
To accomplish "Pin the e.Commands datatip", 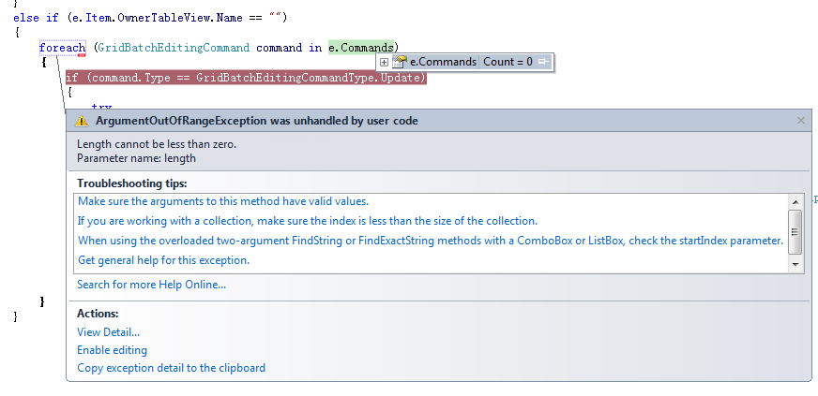I will coord(542,62).
